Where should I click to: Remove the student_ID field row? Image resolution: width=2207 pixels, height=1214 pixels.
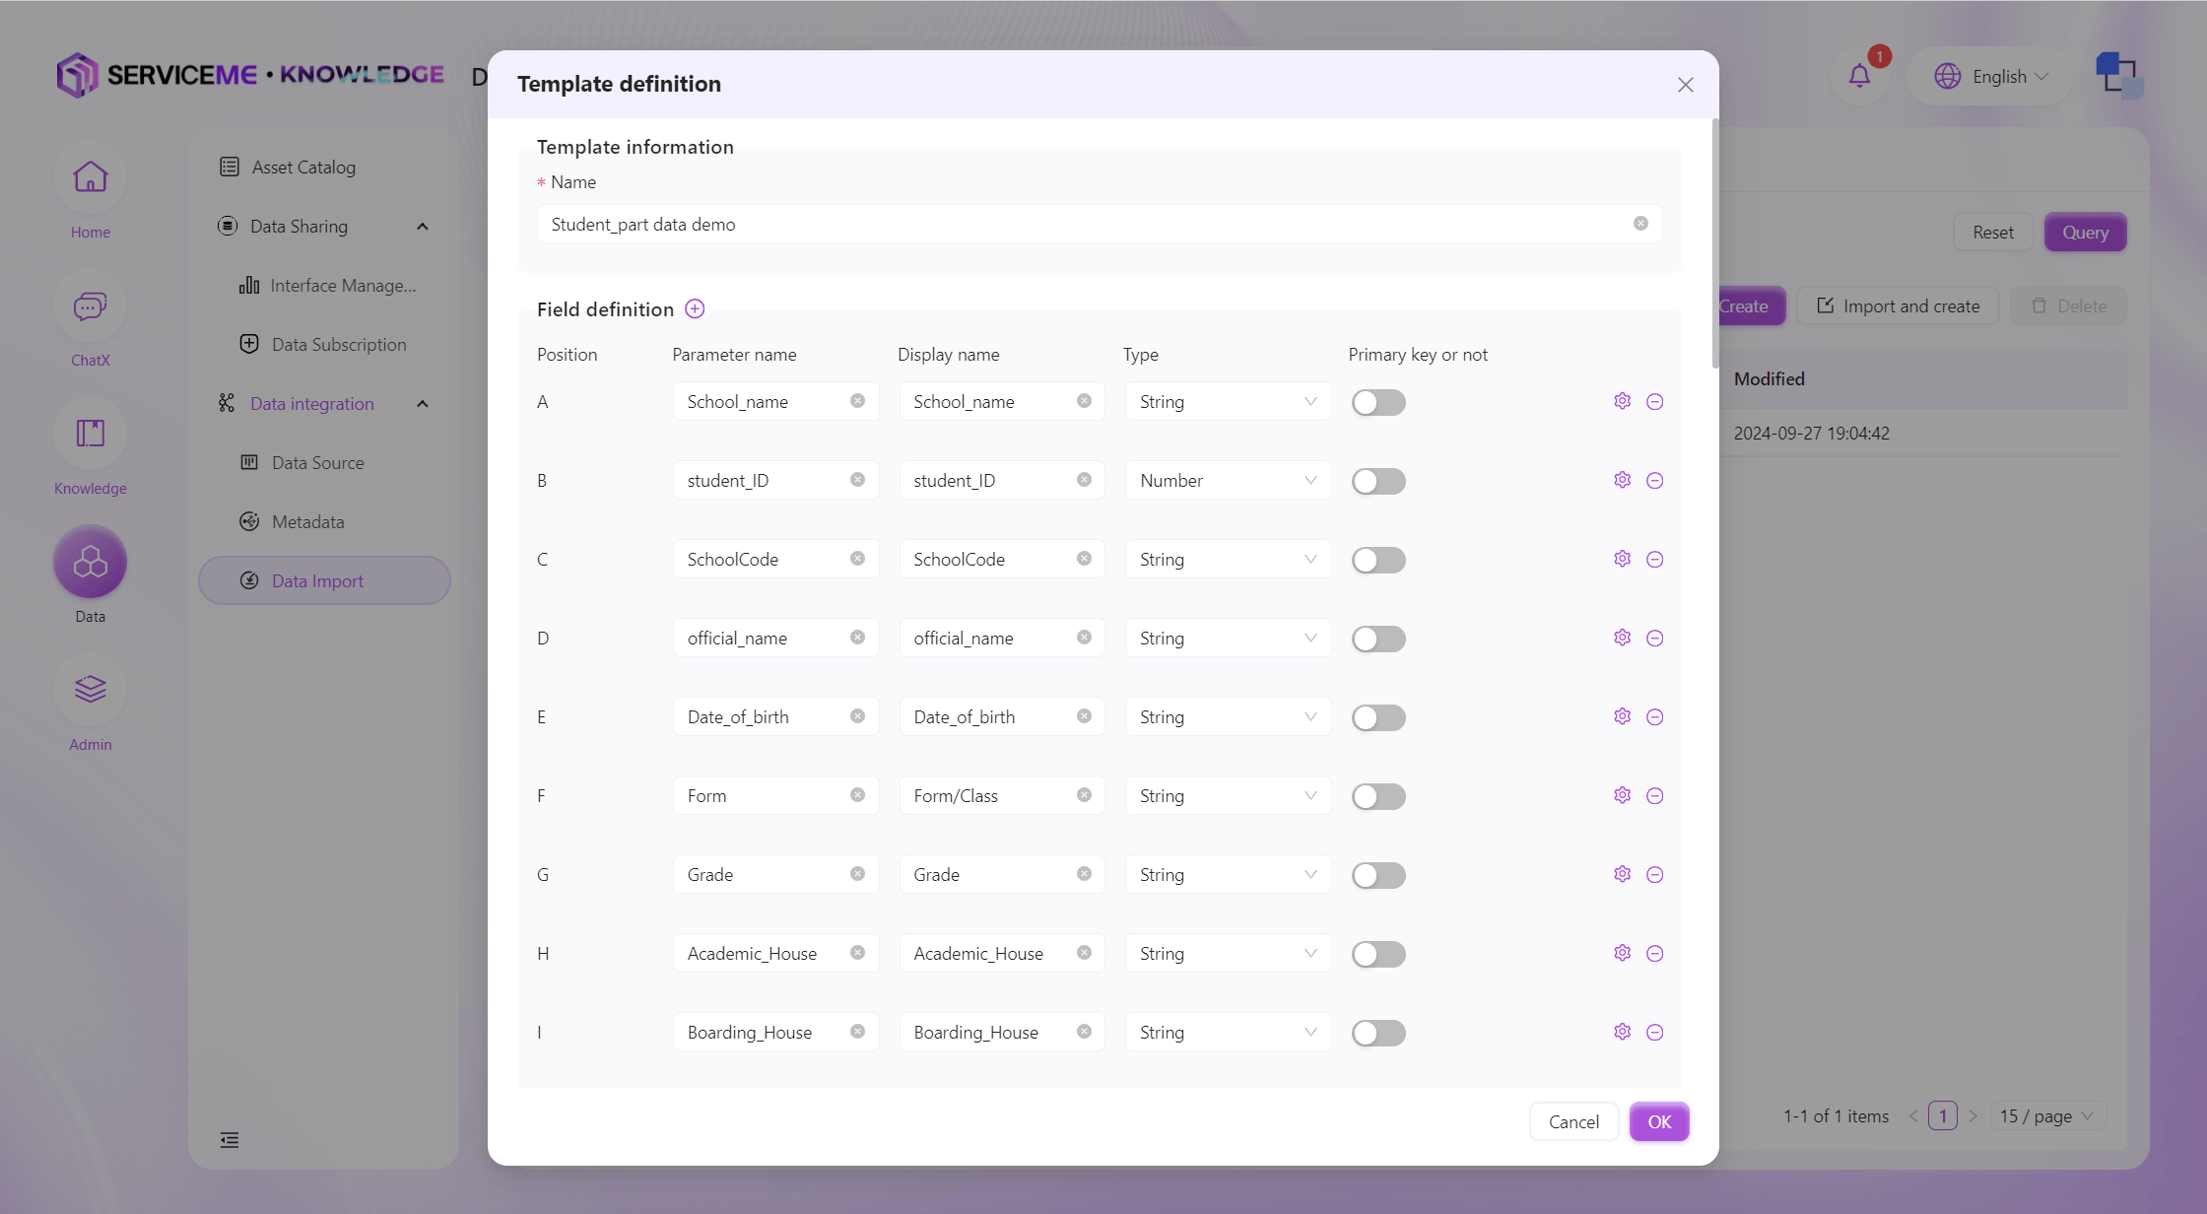(x=1655, y=481)
